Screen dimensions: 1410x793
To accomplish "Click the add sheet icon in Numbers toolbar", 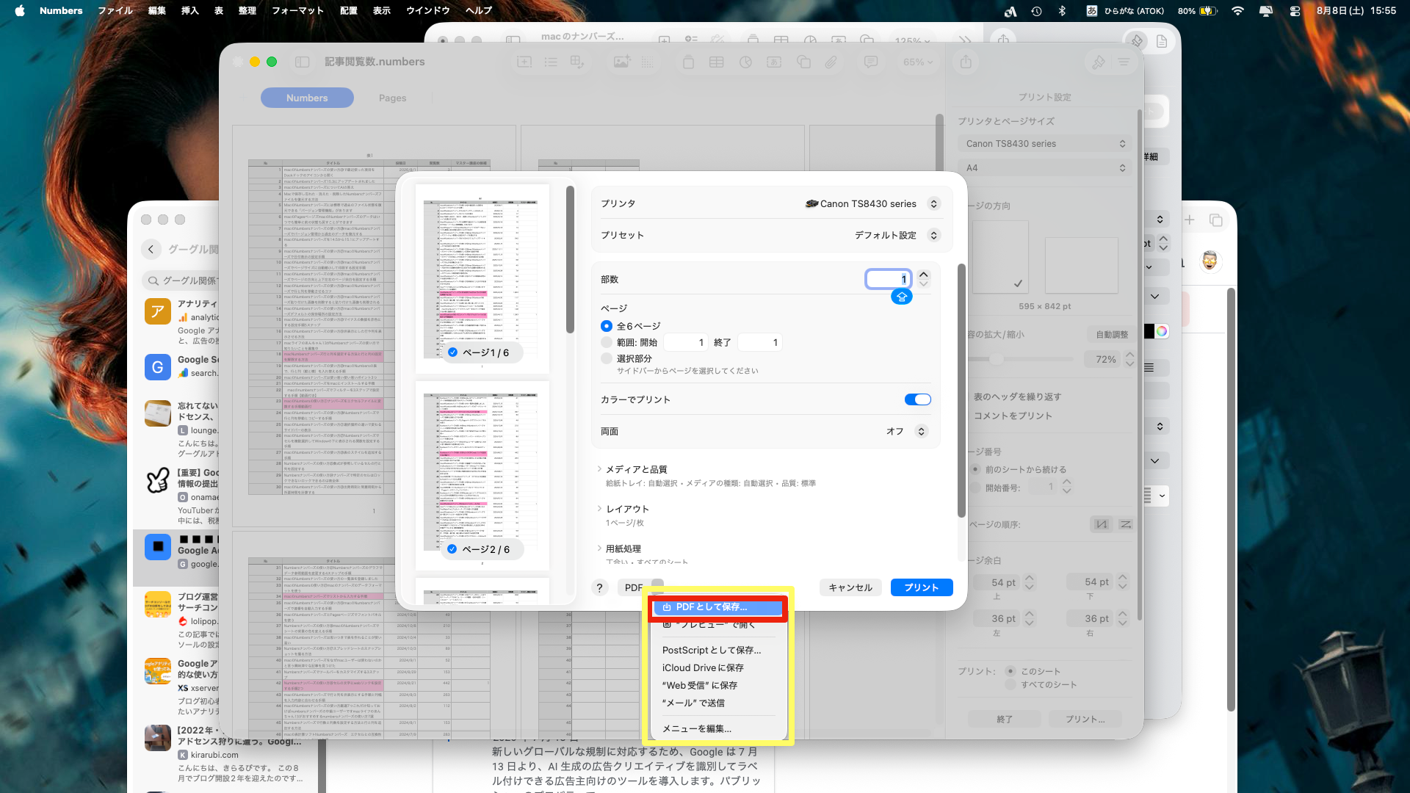I will (524, 62).
